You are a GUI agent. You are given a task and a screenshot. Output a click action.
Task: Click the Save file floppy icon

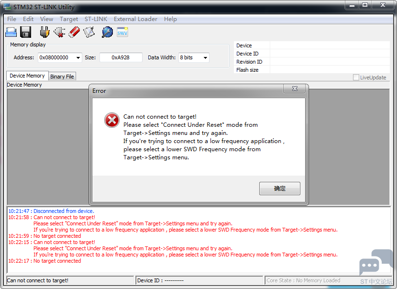coord(25,32)
